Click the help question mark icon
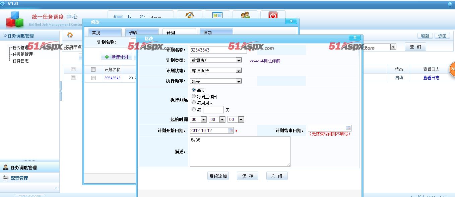The height and width of the screenshot is (197, 455). pyautogui.click(x=450, y=4)
